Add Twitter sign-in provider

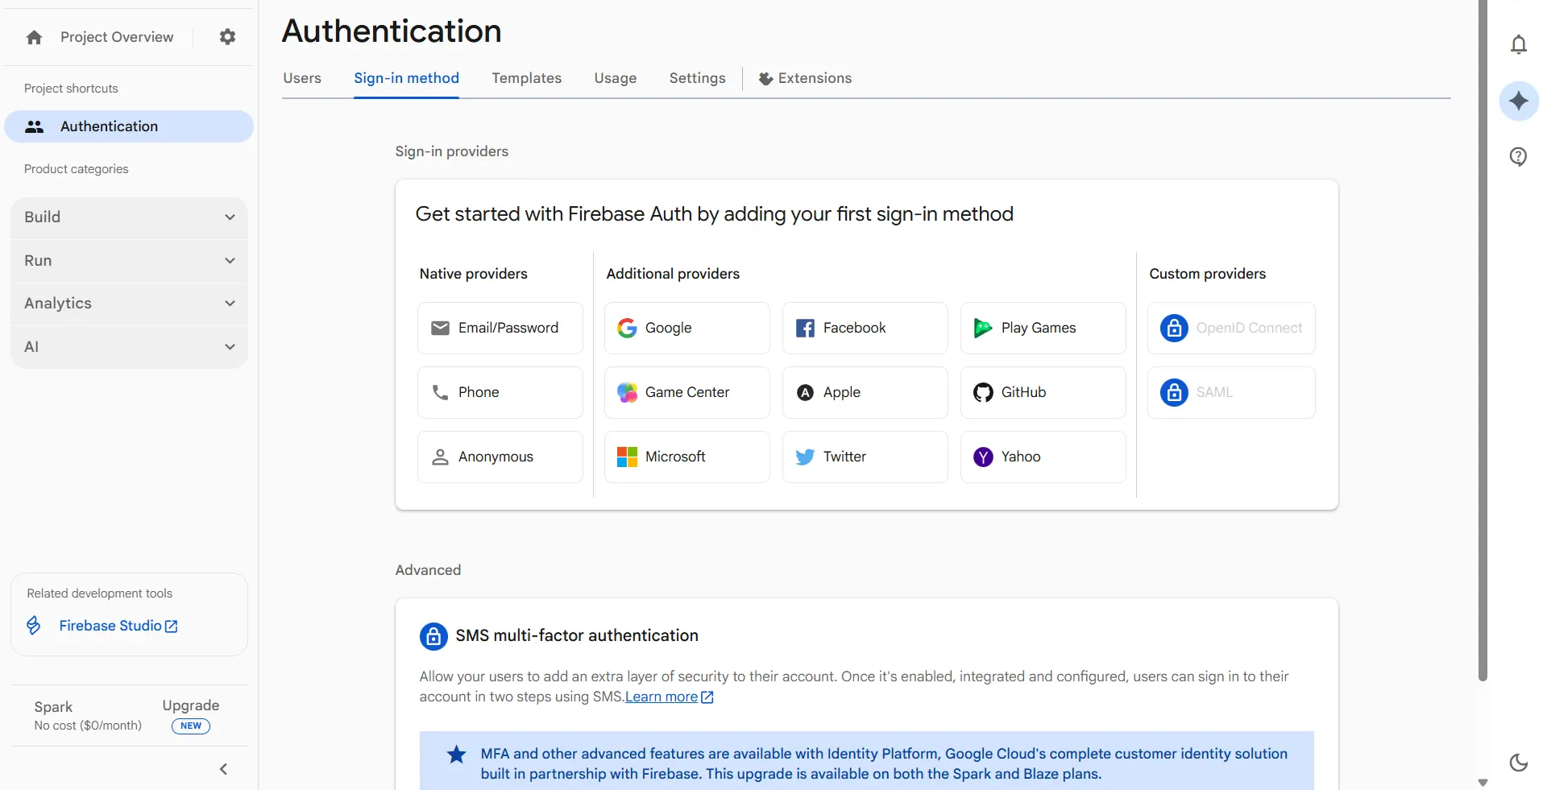[865, 457]
